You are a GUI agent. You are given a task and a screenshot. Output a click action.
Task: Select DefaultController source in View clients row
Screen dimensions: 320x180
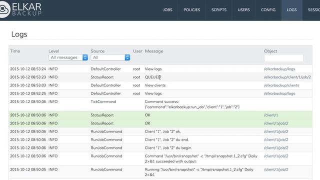point(105,85)
